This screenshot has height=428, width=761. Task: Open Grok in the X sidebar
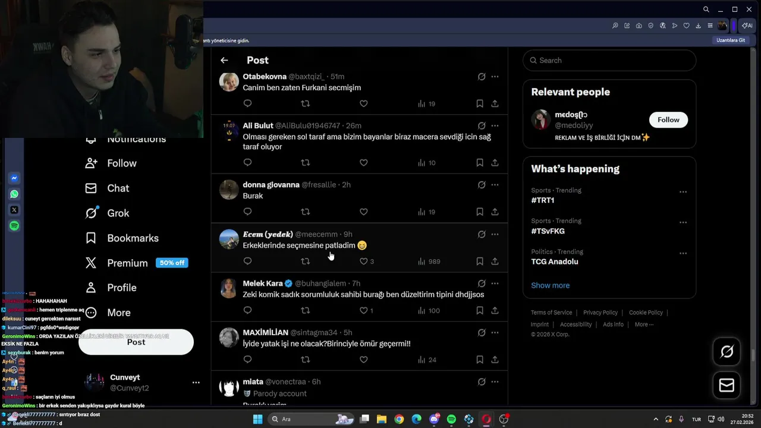(107, 213)
